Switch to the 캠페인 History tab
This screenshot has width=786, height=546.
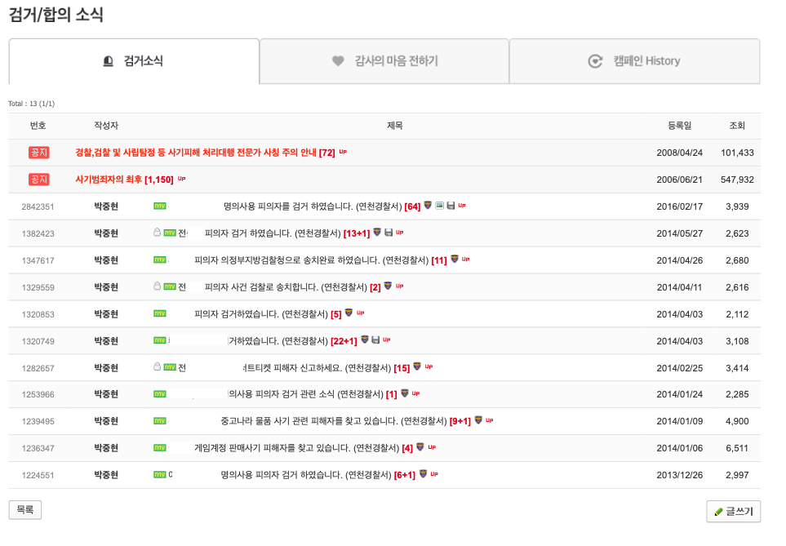[x=634, y=62]
